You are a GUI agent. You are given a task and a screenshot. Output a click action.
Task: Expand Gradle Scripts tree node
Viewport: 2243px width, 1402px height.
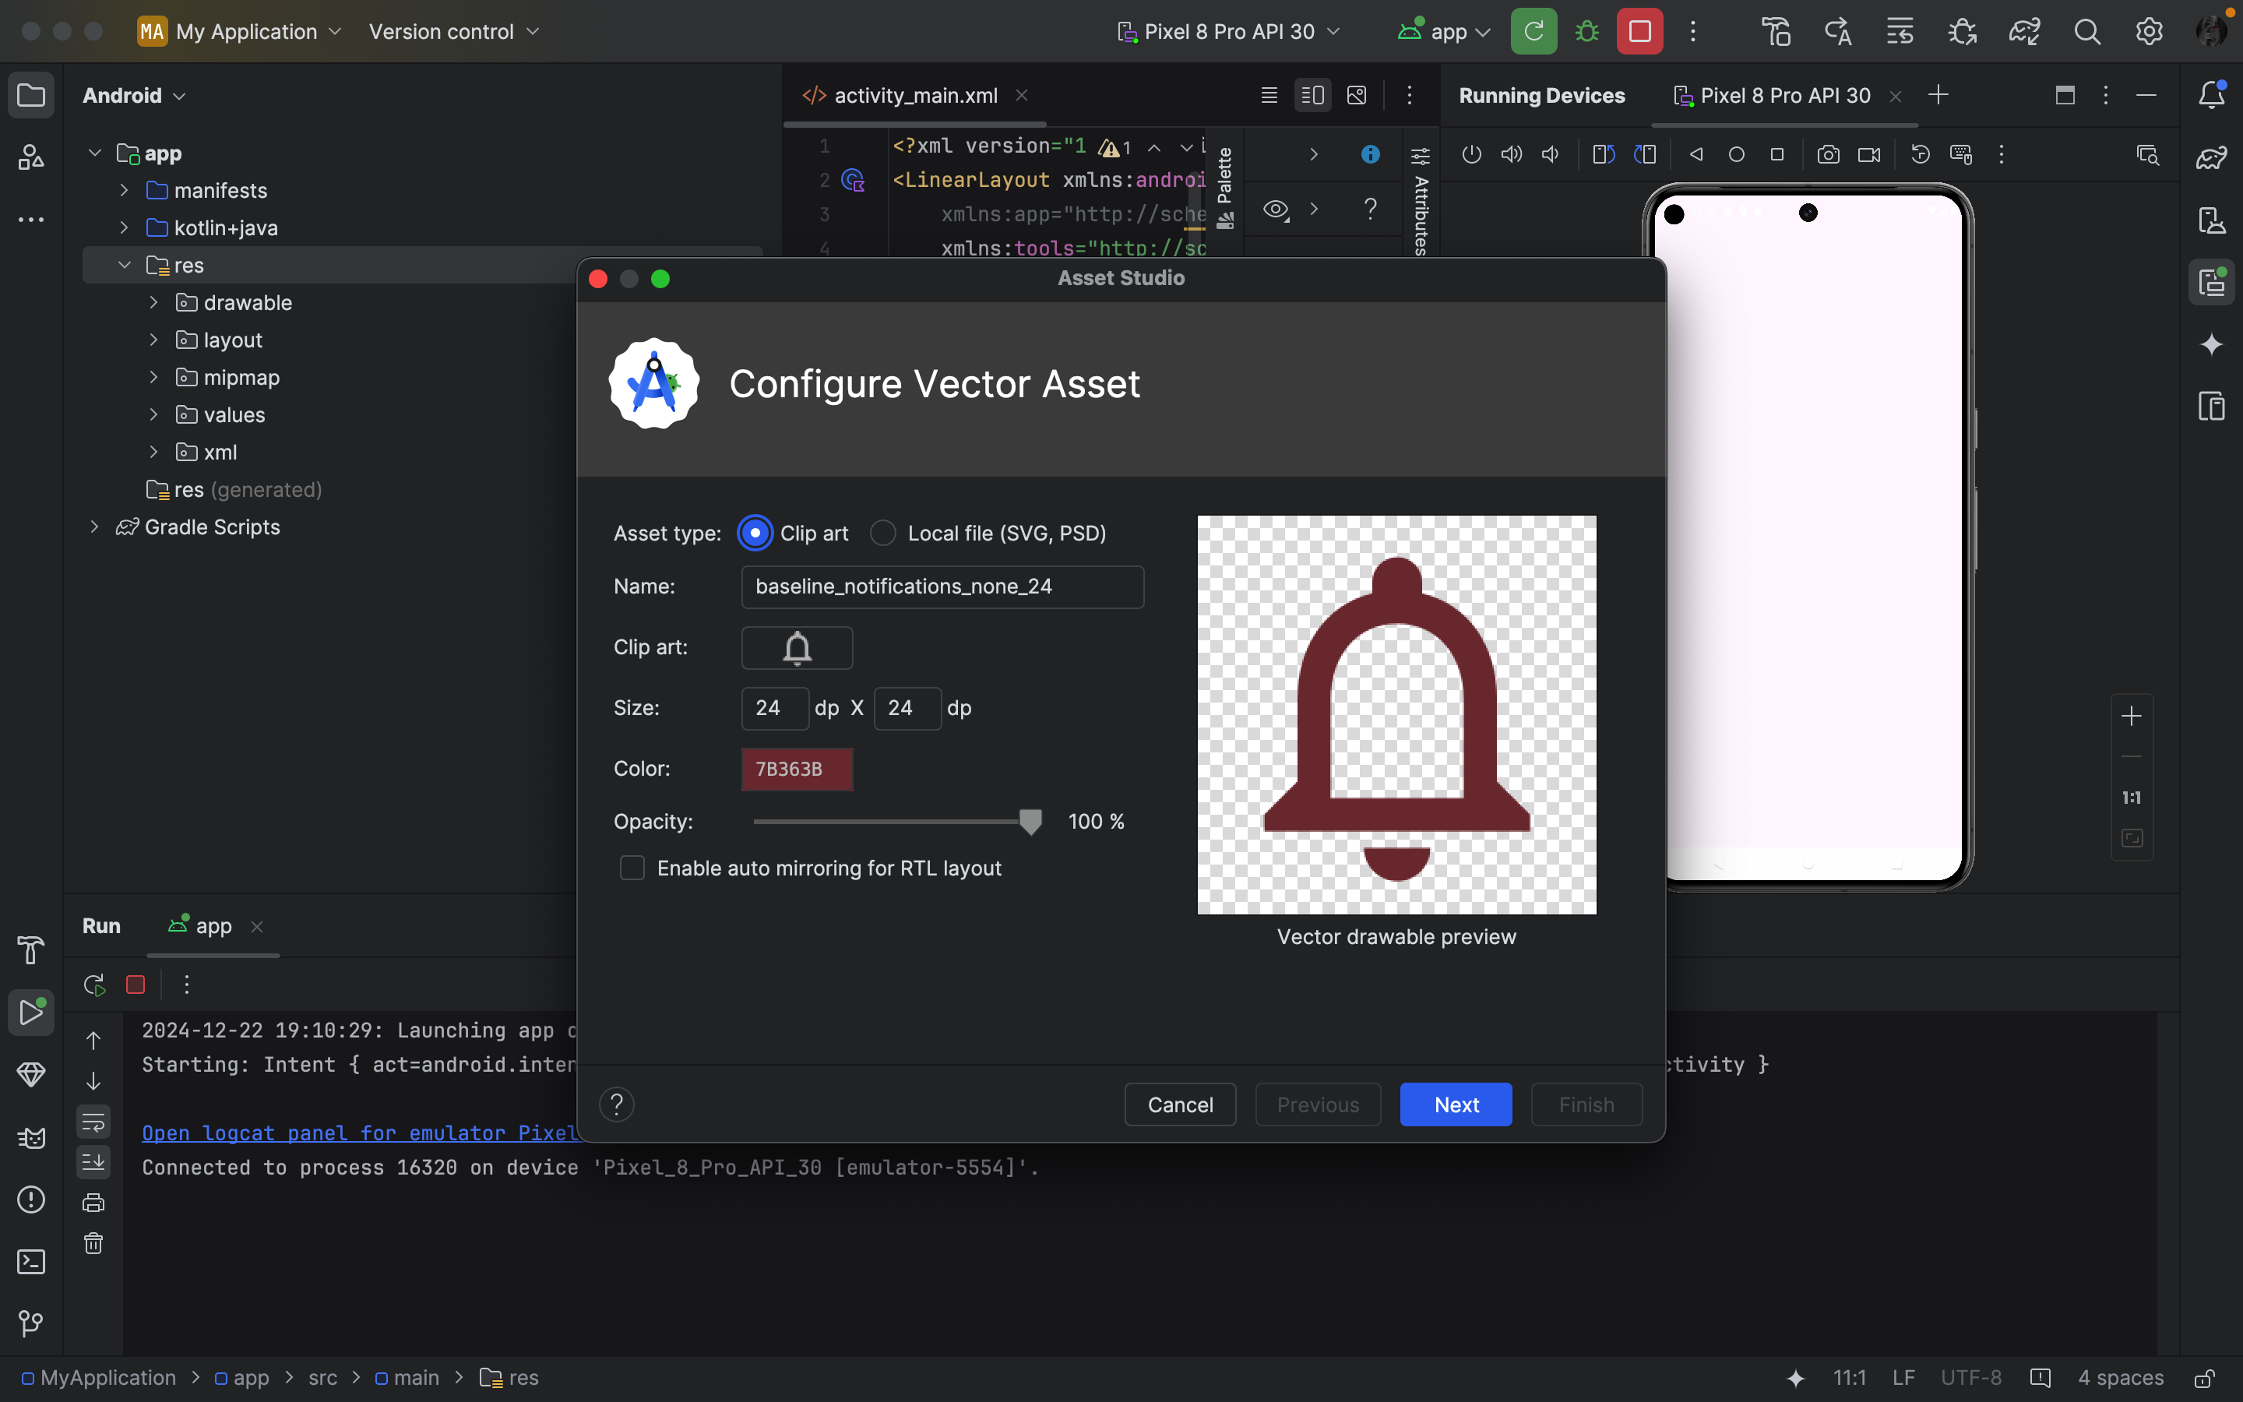94,527
